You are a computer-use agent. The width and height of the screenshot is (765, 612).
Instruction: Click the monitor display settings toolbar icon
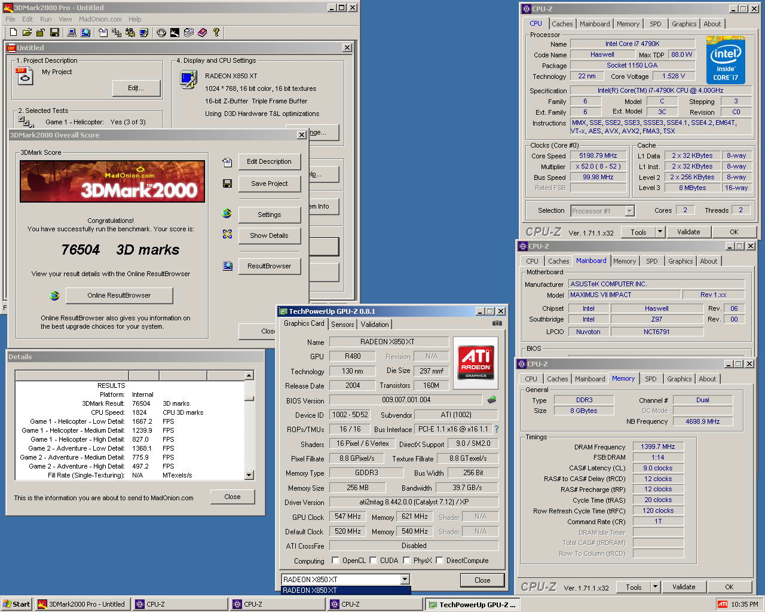coord(144,32)
